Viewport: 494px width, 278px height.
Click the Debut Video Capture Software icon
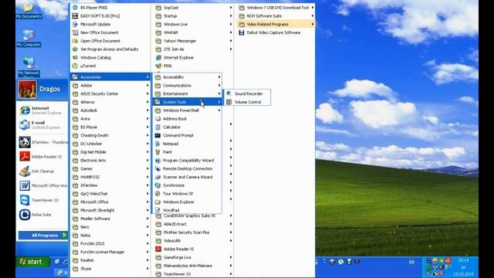[242, 32]
